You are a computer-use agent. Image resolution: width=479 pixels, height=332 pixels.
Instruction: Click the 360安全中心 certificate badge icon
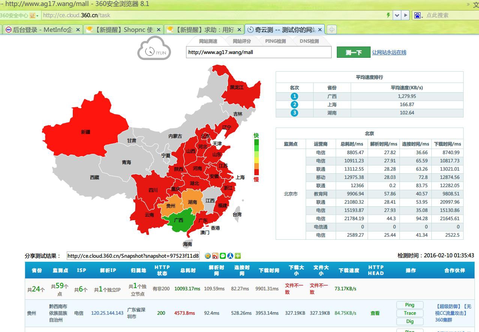point(32,15)
